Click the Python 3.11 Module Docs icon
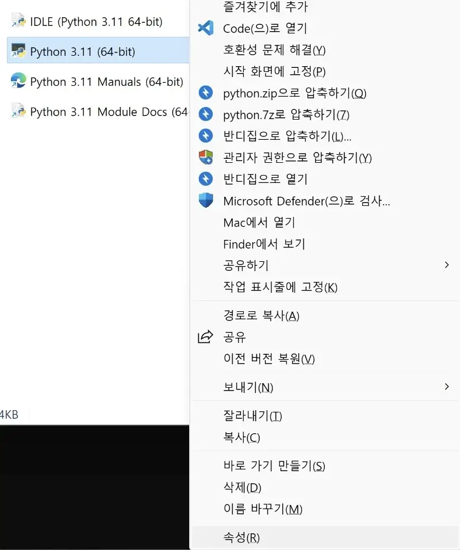The image size is (460, 550). click(x=17, y=111)
